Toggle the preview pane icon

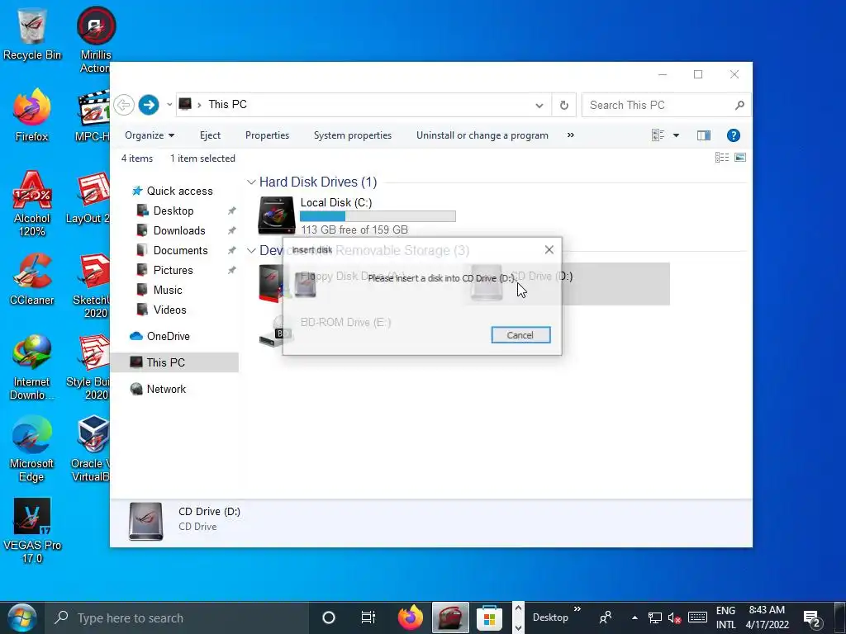pyautogui.click(x=704, y=135)
